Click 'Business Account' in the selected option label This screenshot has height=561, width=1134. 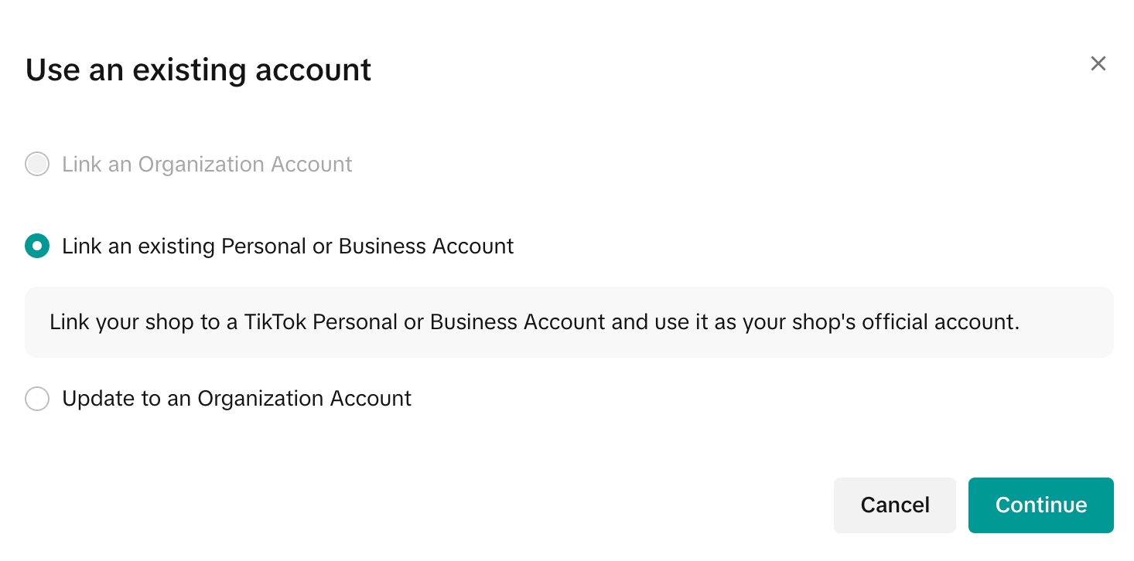point(426,246)
